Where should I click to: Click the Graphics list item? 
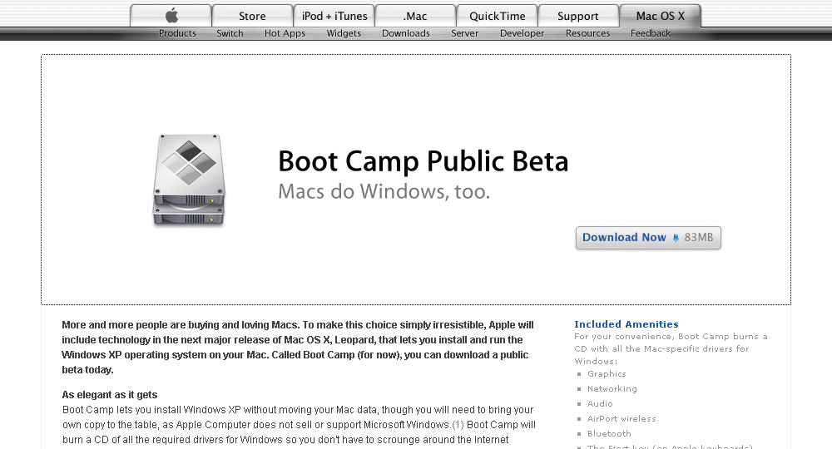point(607,373)
